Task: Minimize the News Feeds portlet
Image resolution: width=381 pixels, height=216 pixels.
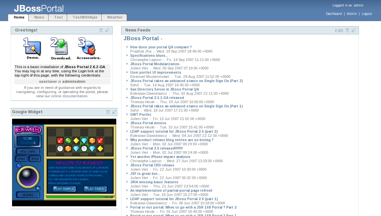Action: tap(347, 30)
